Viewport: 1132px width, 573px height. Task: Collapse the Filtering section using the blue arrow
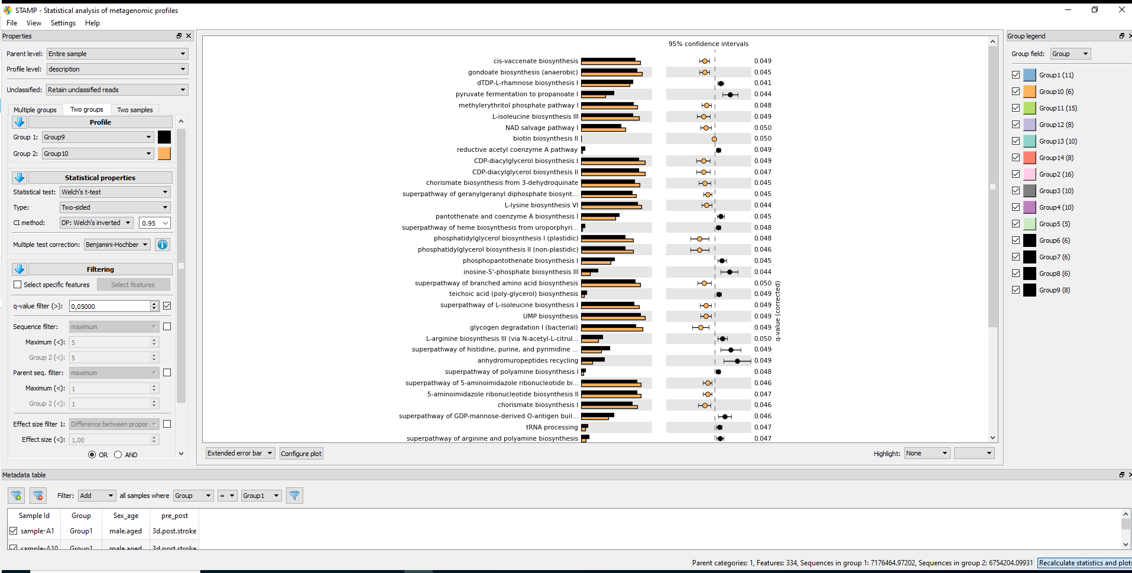pyautogui.click(x=19, y=269)
